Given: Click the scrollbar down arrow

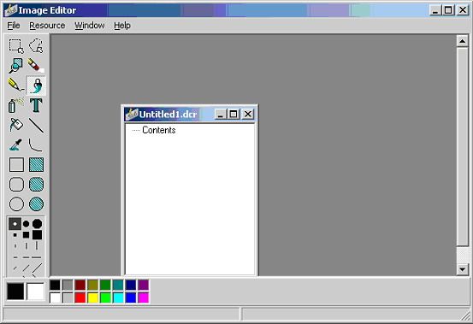Looking at the screenshot, I should (463, 269).
